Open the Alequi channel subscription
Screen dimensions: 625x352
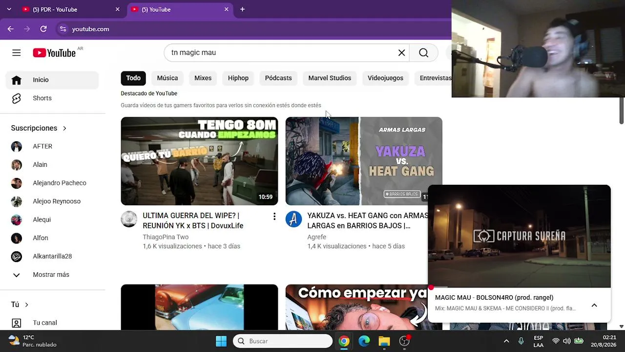[52, 220]
